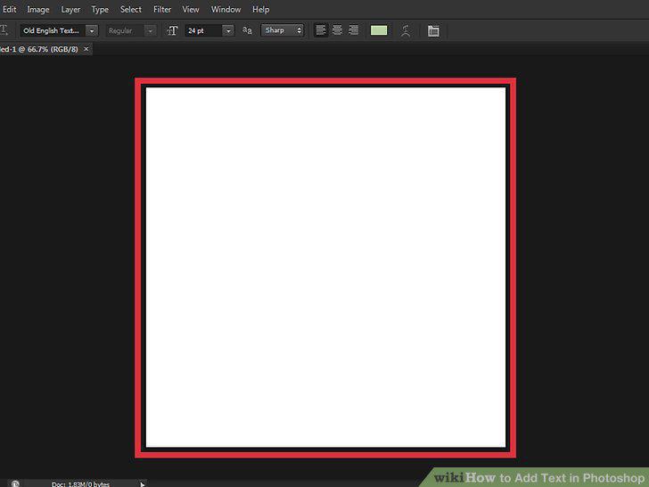Screen dimensions: 649x487
Task: Open the green text color swatch
Action: click(x=379, y=30)
